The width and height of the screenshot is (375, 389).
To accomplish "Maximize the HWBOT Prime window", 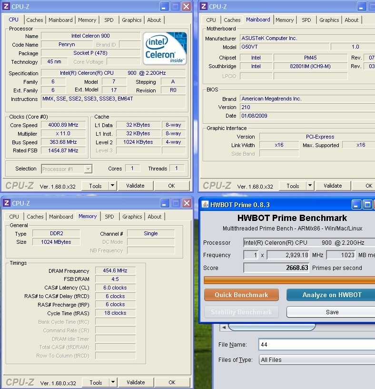I will pos(367,205).
